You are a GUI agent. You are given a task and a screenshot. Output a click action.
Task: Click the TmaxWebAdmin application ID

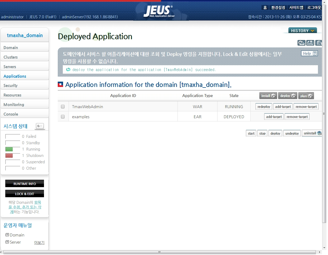87,107
